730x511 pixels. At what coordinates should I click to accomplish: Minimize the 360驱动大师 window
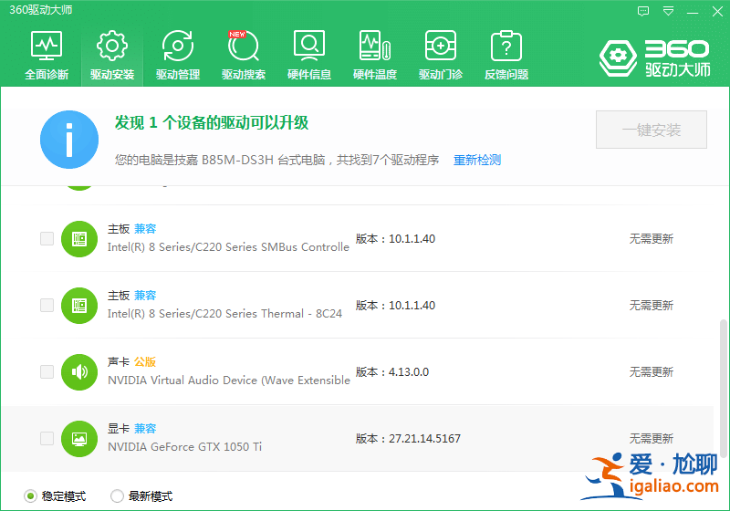(693, 12)
